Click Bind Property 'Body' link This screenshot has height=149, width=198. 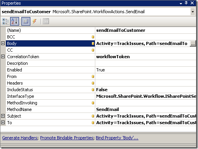click(117, 138)
